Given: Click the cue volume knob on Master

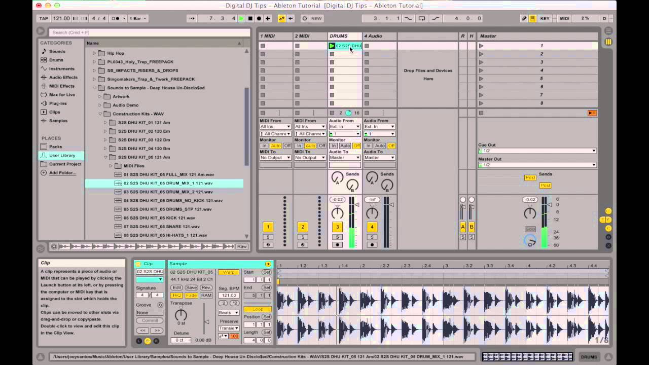Looking at the screenshot, I should point(530,241).
